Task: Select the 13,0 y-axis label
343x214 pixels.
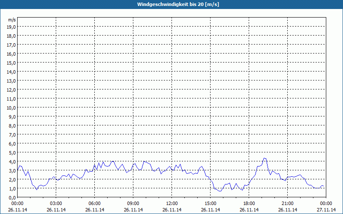Action: 11,81
